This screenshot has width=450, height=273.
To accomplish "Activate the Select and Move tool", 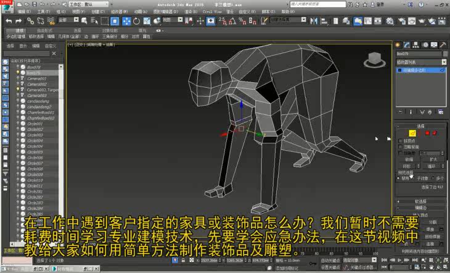I will coord(126,21).
